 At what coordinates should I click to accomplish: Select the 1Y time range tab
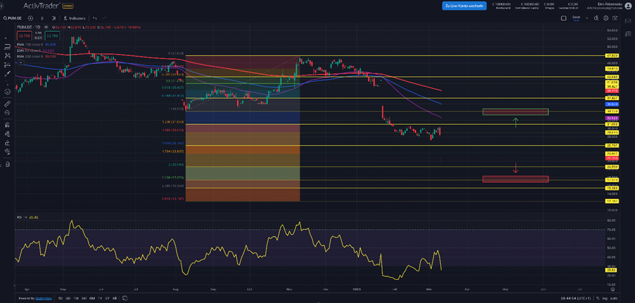click(x=99, y=298)
